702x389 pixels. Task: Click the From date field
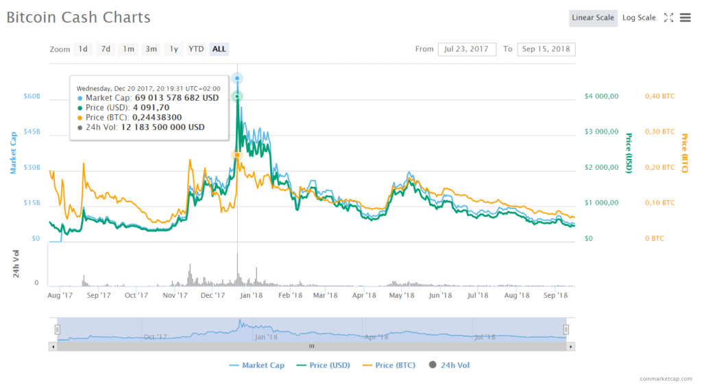pyautogui.click(x=467, y=49)
